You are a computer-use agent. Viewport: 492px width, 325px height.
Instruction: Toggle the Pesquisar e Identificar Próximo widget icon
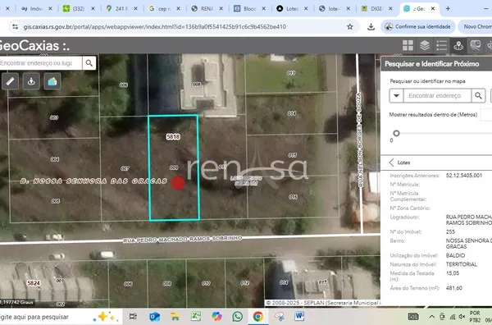coord(458,45)
